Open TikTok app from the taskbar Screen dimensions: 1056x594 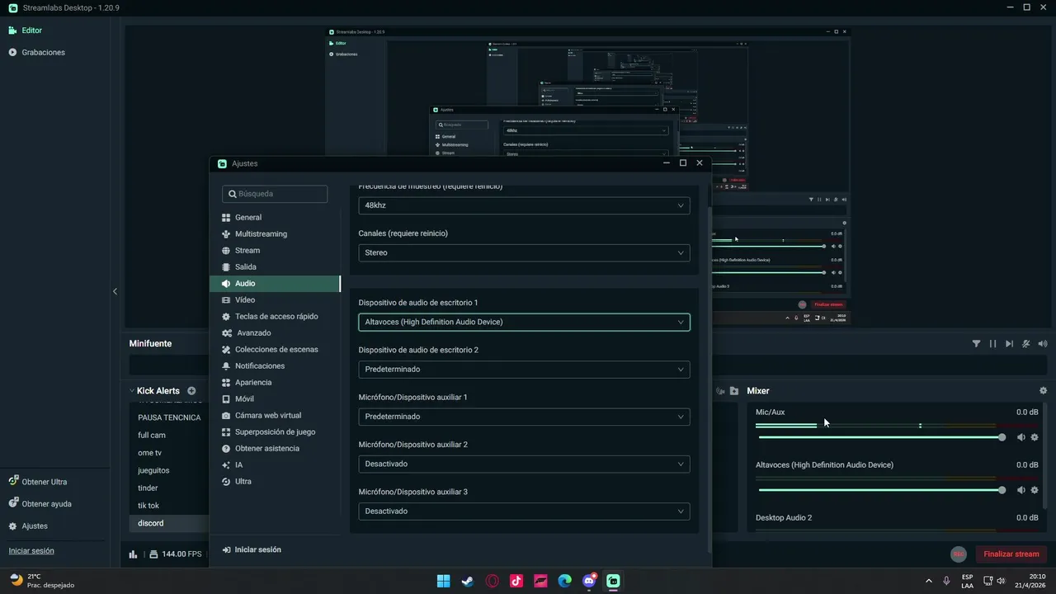tap(516, 581)
